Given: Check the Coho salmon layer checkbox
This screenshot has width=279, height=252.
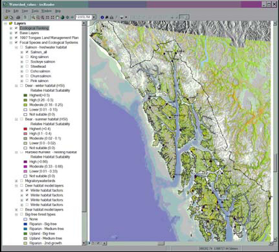Looking at the screenshot, I should [x=27, y=71].
